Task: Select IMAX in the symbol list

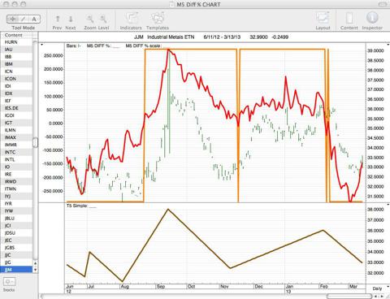Action: click(x=16, y=137)
